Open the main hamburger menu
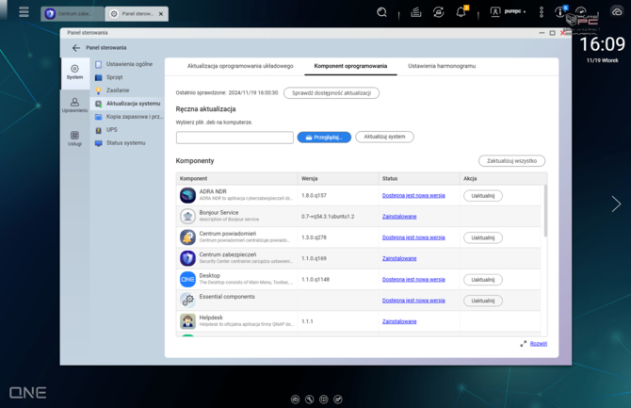The image size is (631, 408). [x=24, y=12]
